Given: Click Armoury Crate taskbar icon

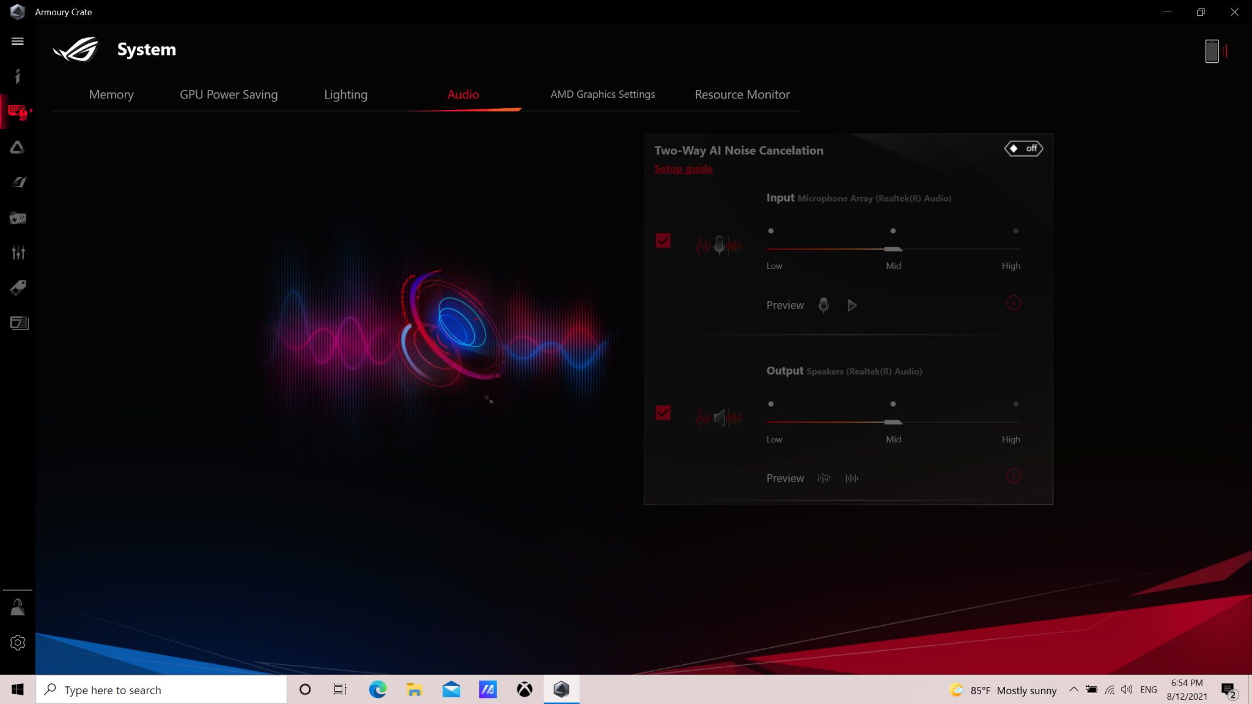Looking at the screenshot, I should point(561,689).
